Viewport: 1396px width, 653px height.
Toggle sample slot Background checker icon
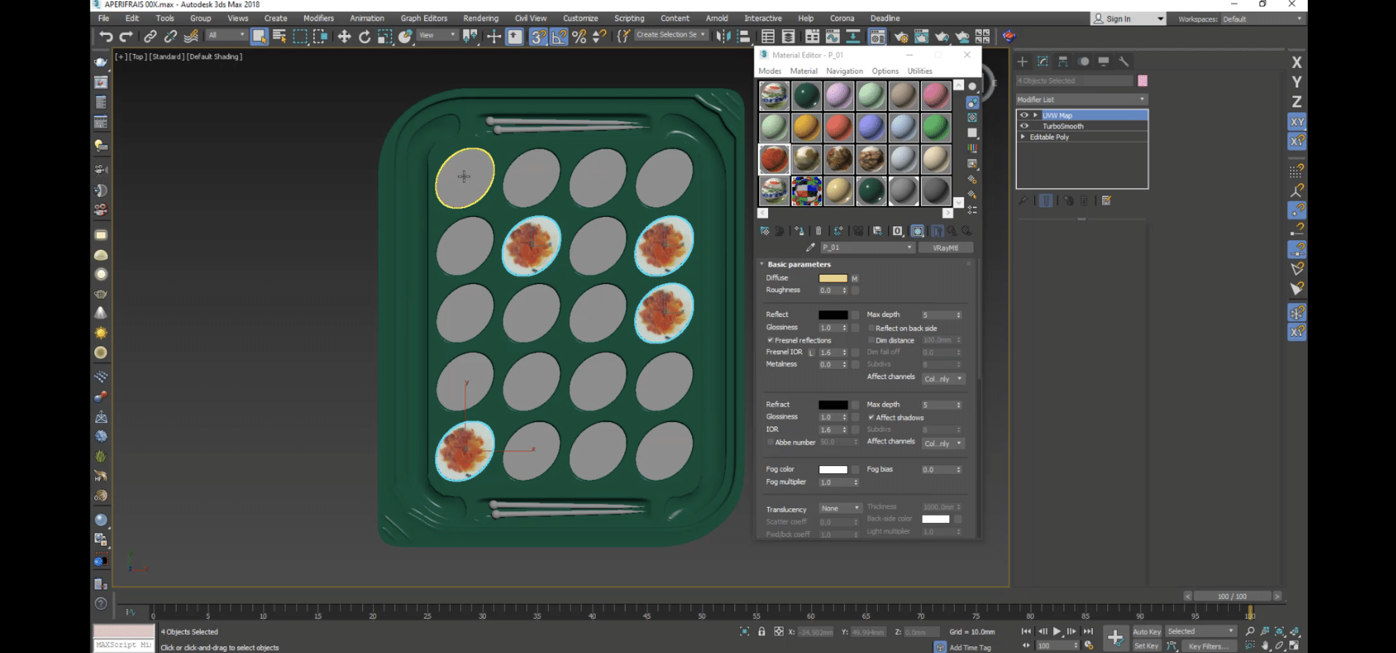pyautogui.click(x=972, y=118)
